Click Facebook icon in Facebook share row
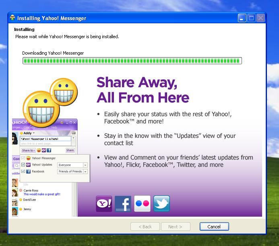 pos(28,171)
